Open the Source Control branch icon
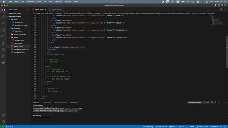Viewport: 228px width, 128px height. [x=3, y=56]
